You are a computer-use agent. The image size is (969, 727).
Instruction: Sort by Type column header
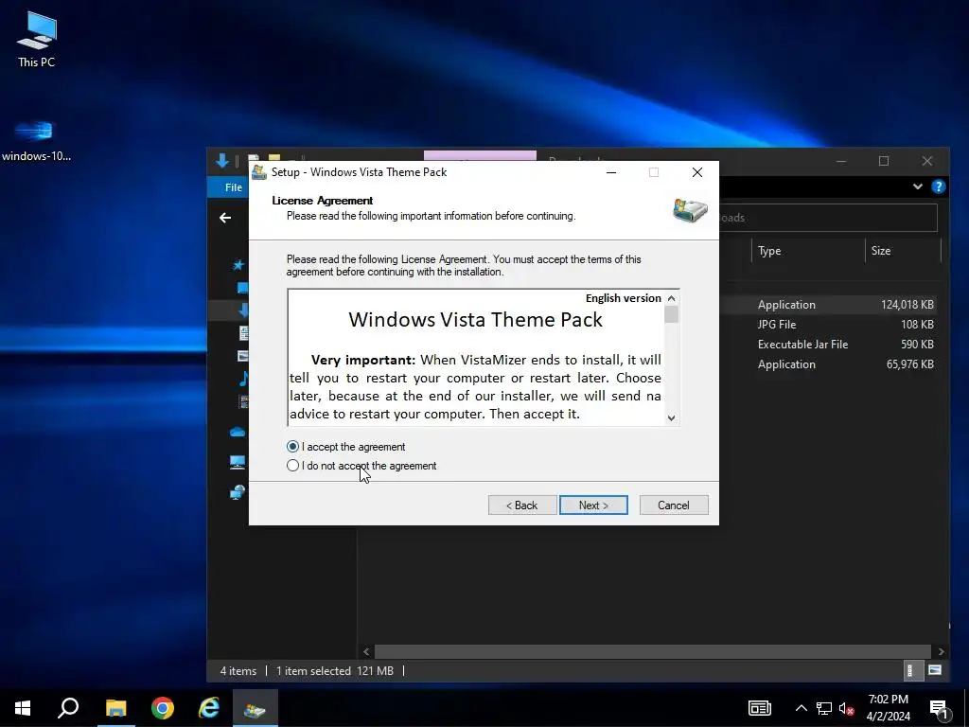(808, 250)
